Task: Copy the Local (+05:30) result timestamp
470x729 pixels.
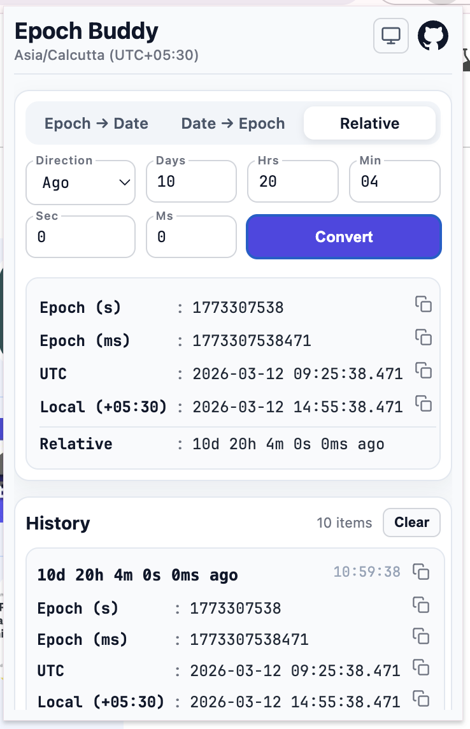Action: [x=424, y=403]
